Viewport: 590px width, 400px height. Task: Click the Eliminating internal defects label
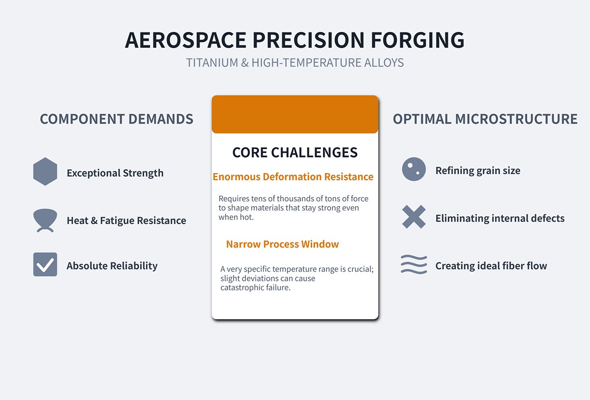(500, 218)
